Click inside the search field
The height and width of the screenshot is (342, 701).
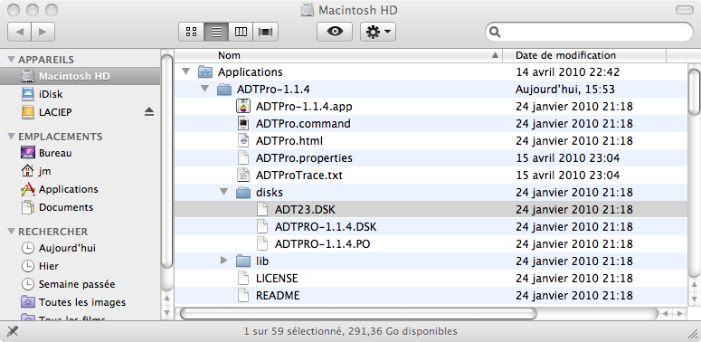click(x=589, y=32)
